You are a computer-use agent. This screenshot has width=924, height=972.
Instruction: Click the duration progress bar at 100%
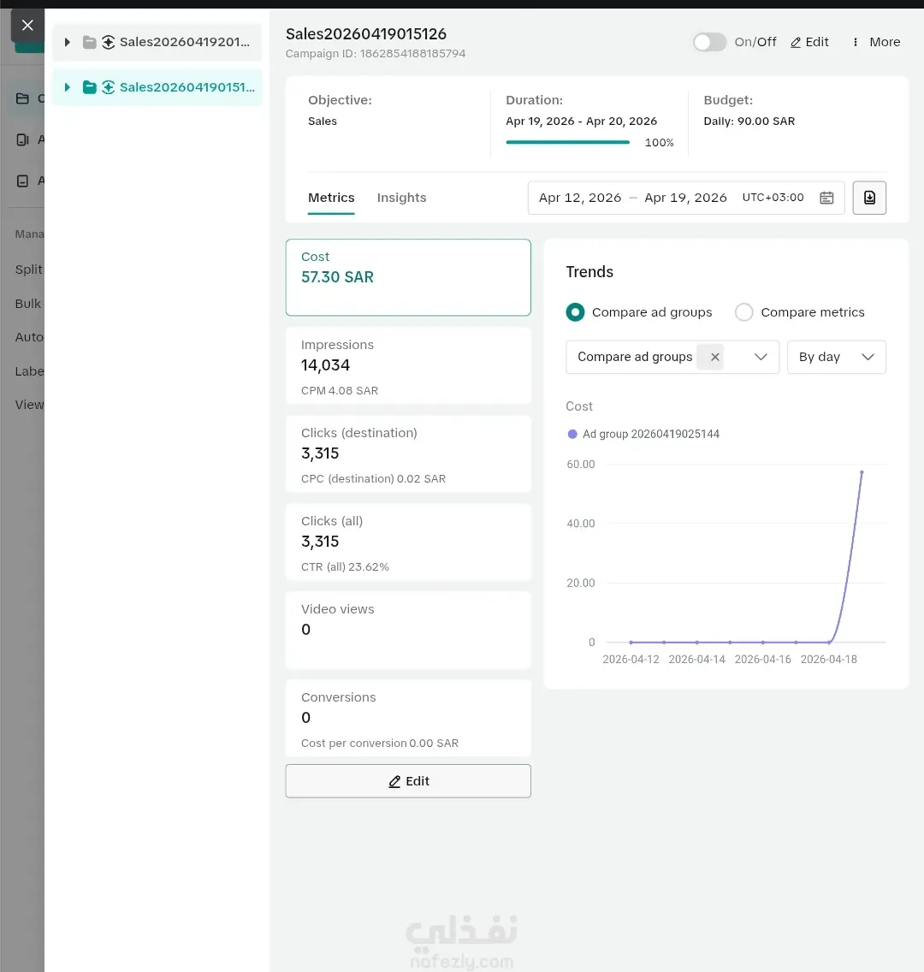point(568,143)
